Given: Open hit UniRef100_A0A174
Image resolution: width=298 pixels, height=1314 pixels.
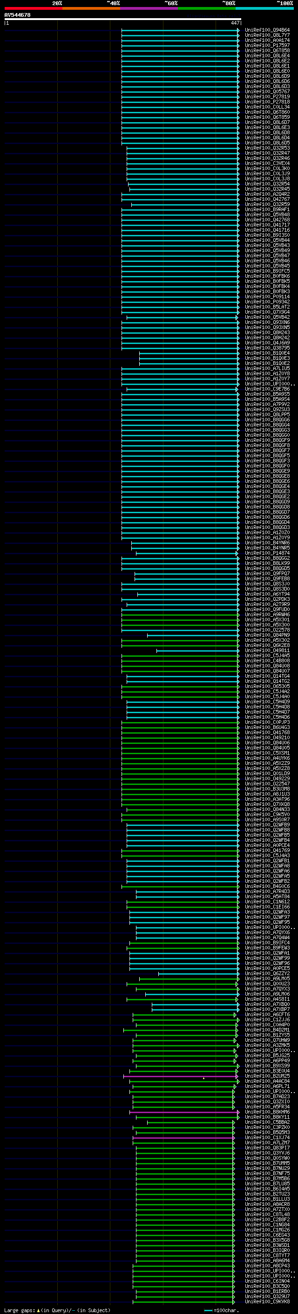Looking at the screenshot, I should pyautogui.click(x=267, y=40).
